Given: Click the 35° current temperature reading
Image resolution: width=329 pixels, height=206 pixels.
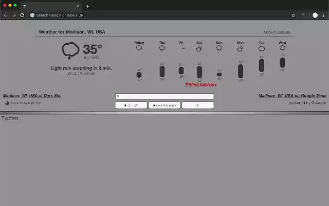Looking at the screenshot, I should [x=93, y=49].
